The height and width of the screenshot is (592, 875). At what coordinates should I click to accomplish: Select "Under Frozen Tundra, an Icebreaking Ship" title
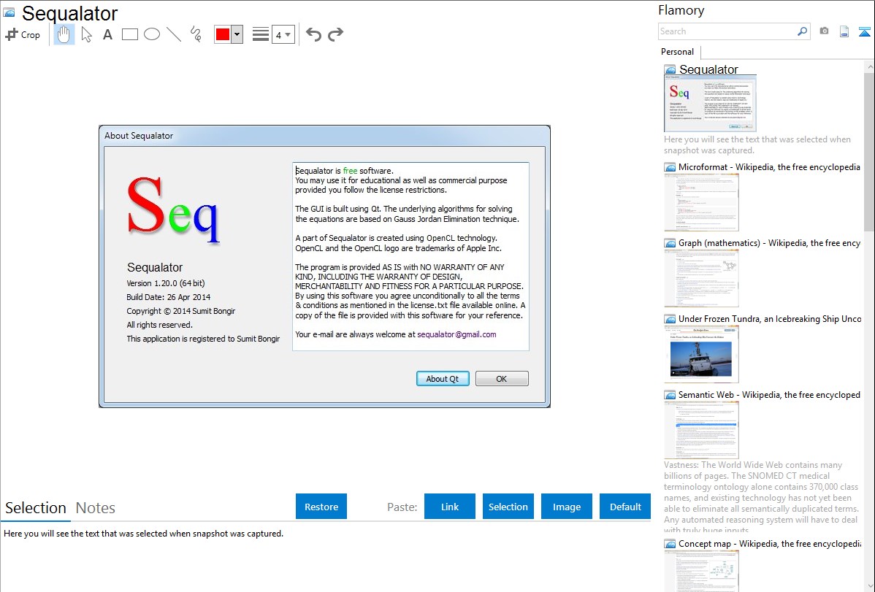point(770,318)
